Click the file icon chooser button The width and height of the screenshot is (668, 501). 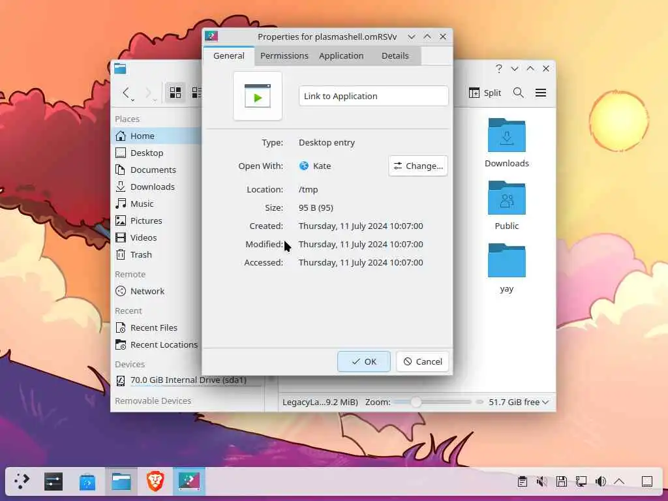257,96
